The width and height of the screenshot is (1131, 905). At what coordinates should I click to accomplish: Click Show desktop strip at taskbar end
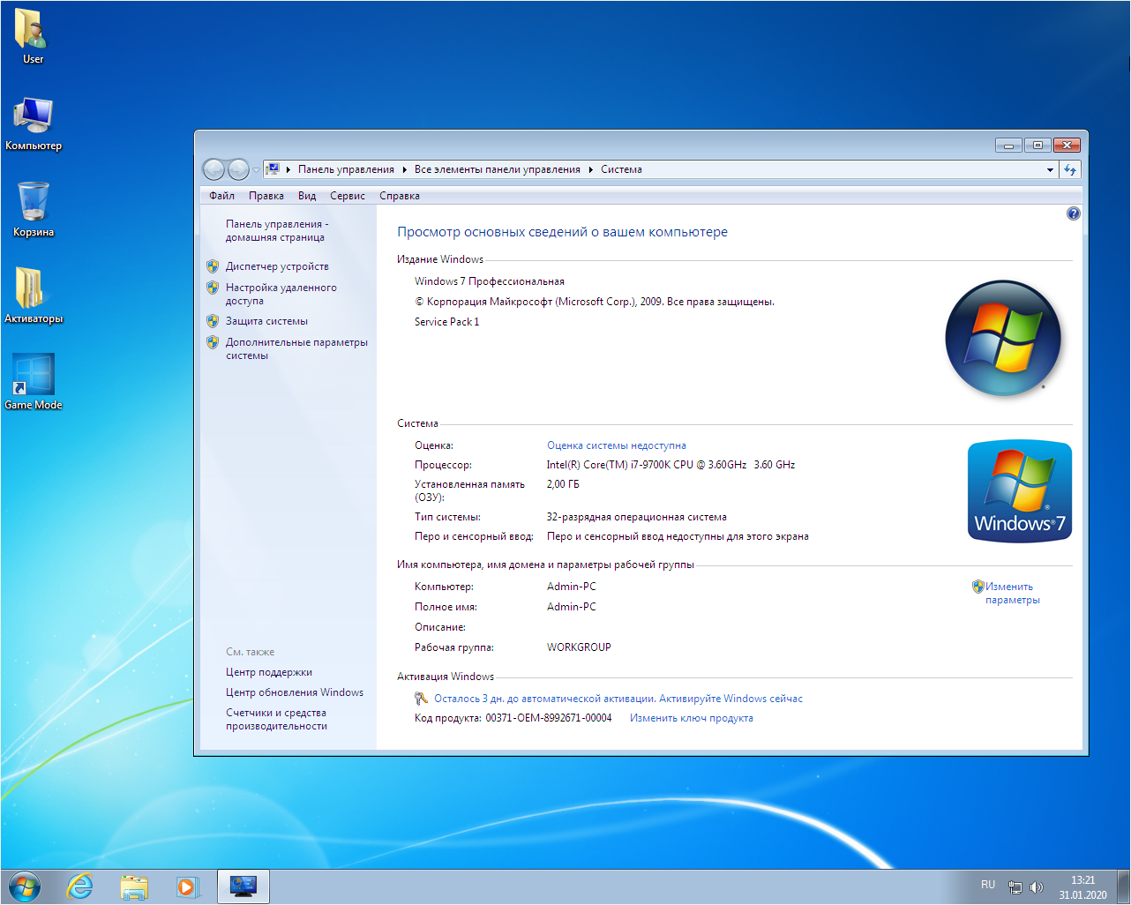click(1124, 886)
